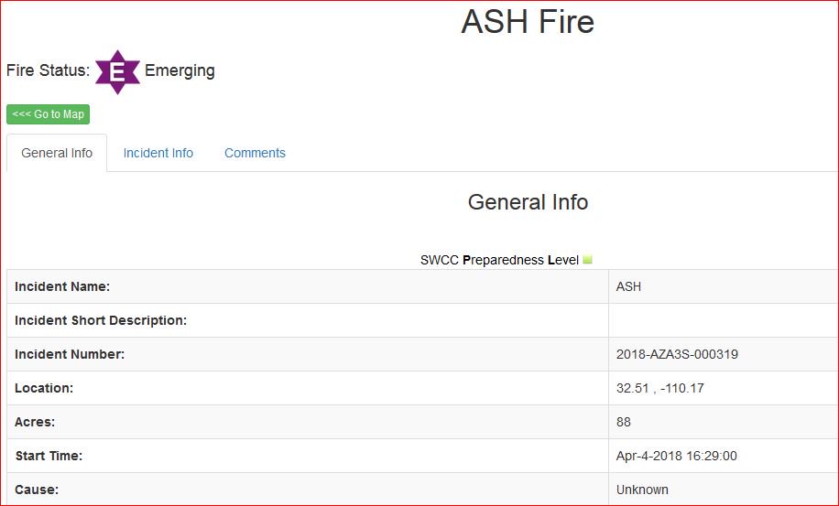Click the Incident Number label
This screenshot has height=506, width=839.
(x=70, y=354)
